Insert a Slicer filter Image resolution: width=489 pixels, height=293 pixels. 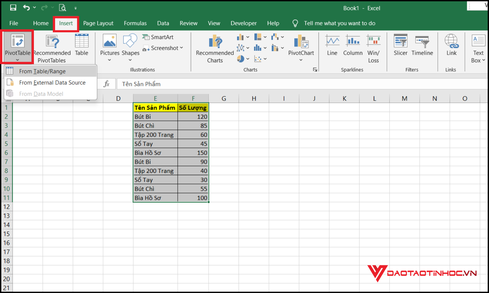[x=400, y=46]
